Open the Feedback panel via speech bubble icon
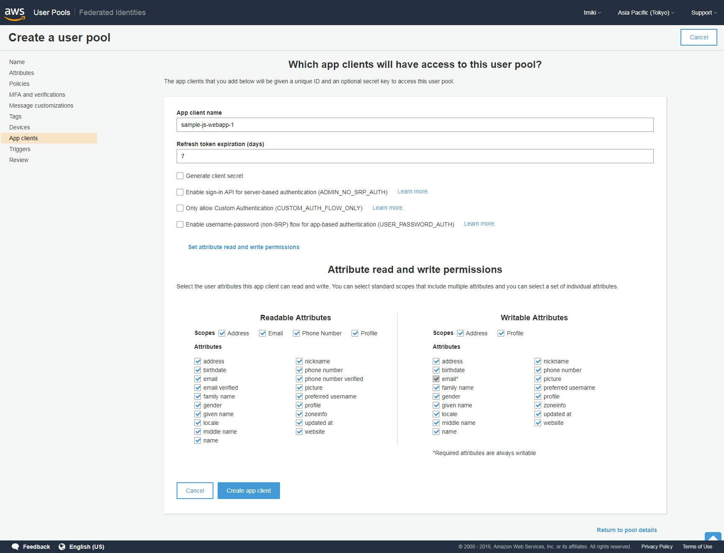Screen dimensions: 724x553 click(15, 546)
